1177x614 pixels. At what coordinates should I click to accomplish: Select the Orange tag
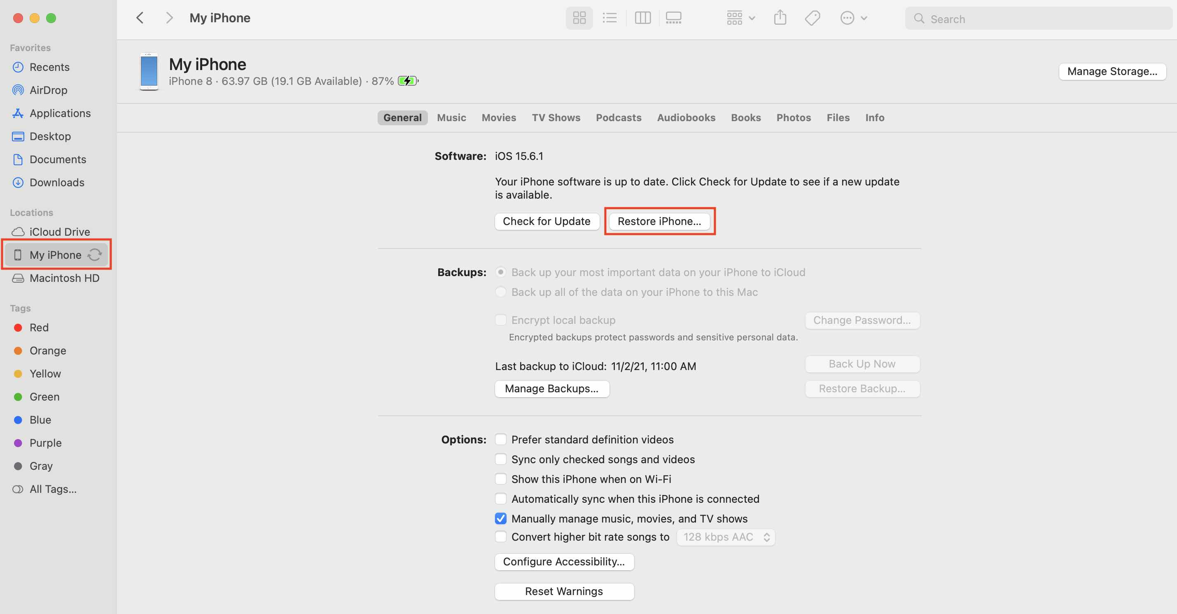[x=47, y=351]
